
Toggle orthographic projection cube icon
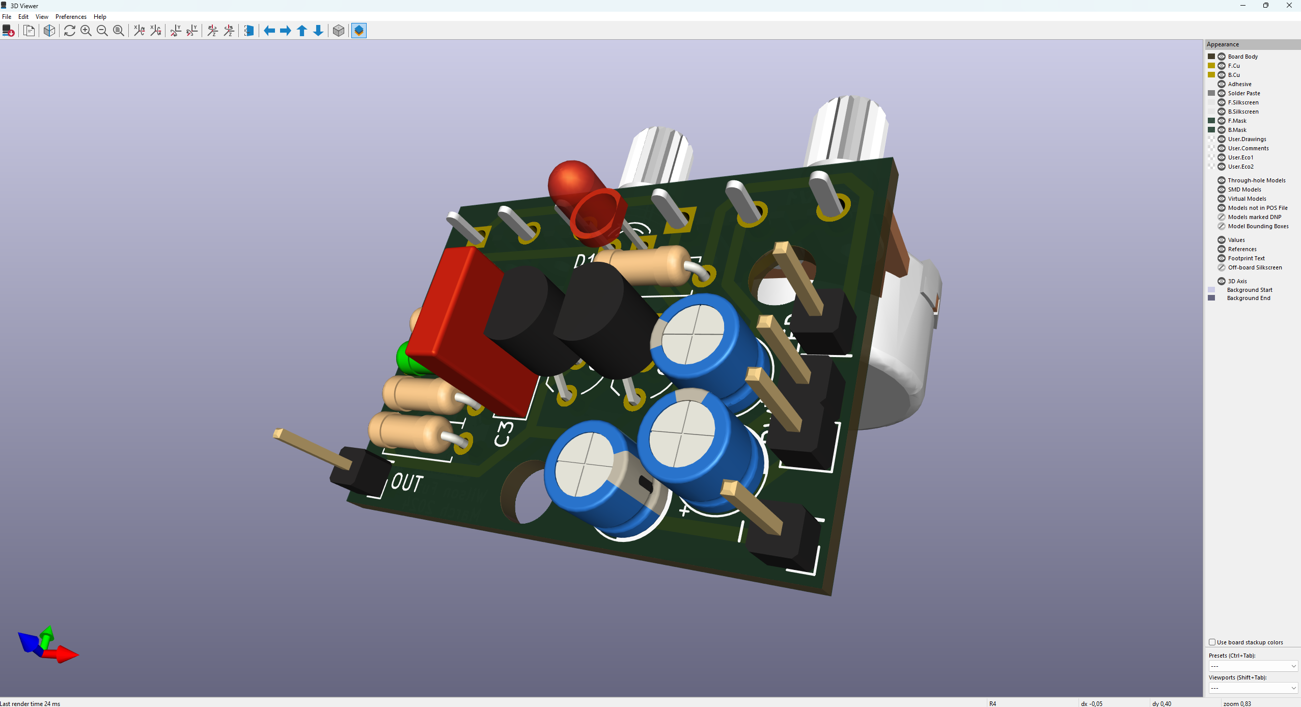point(339,31)
